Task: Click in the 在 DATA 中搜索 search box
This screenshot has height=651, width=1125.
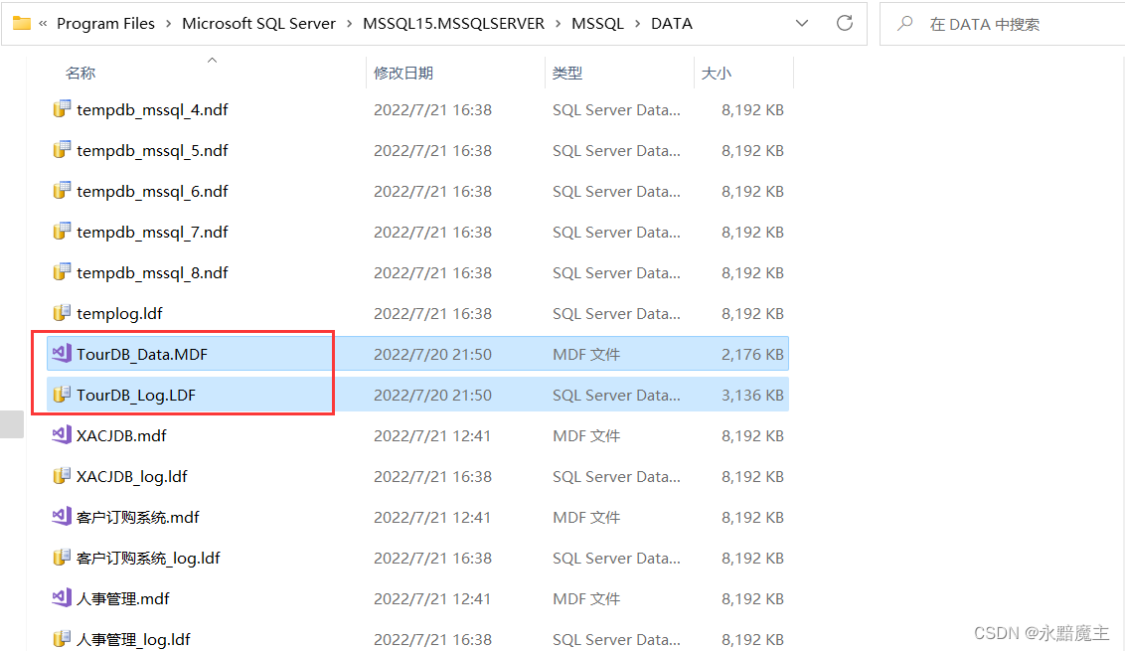Action: 1005,25
